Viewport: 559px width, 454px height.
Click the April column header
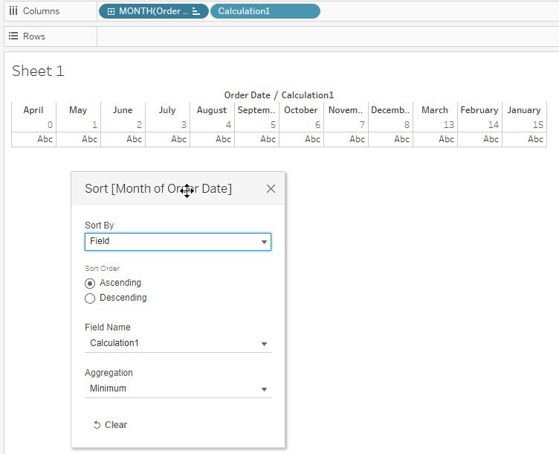tap(33, 110)
